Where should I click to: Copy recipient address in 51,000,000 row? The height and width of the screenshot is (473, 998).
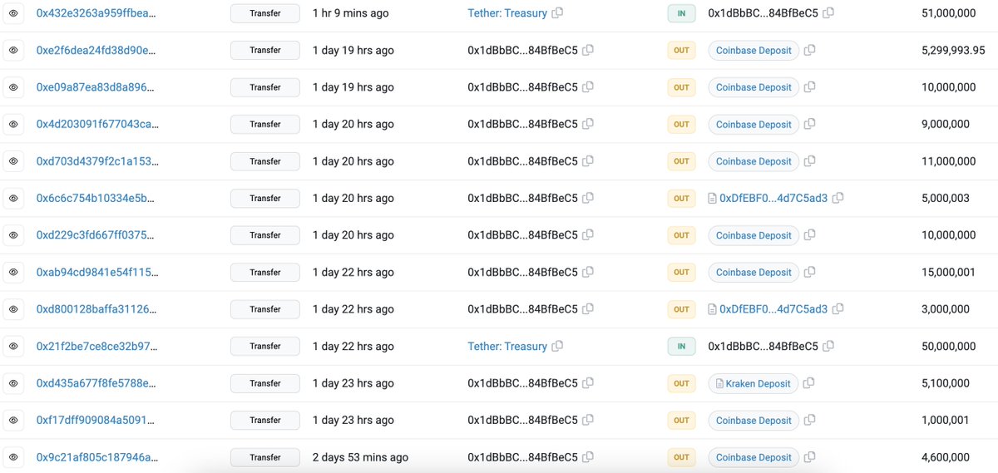pos(828,13)
